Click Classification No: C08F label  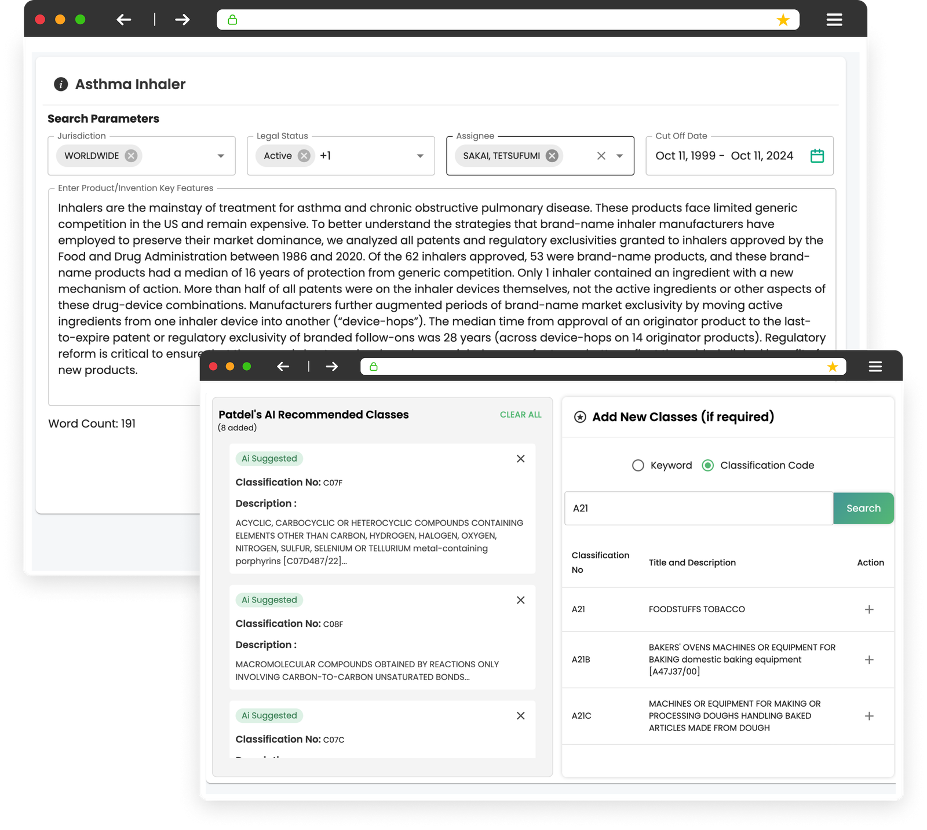coord(289,624)
